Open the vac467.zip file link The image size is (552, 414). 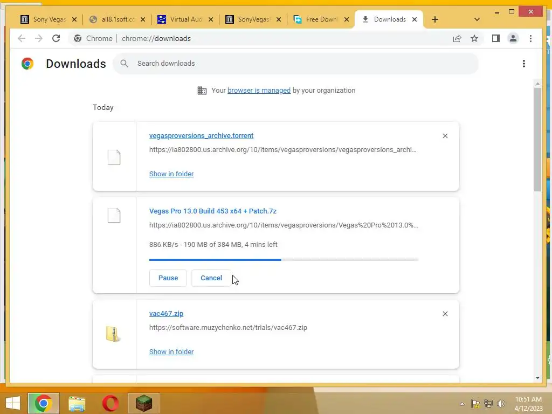pyautogui.click(x=166, y=314)
